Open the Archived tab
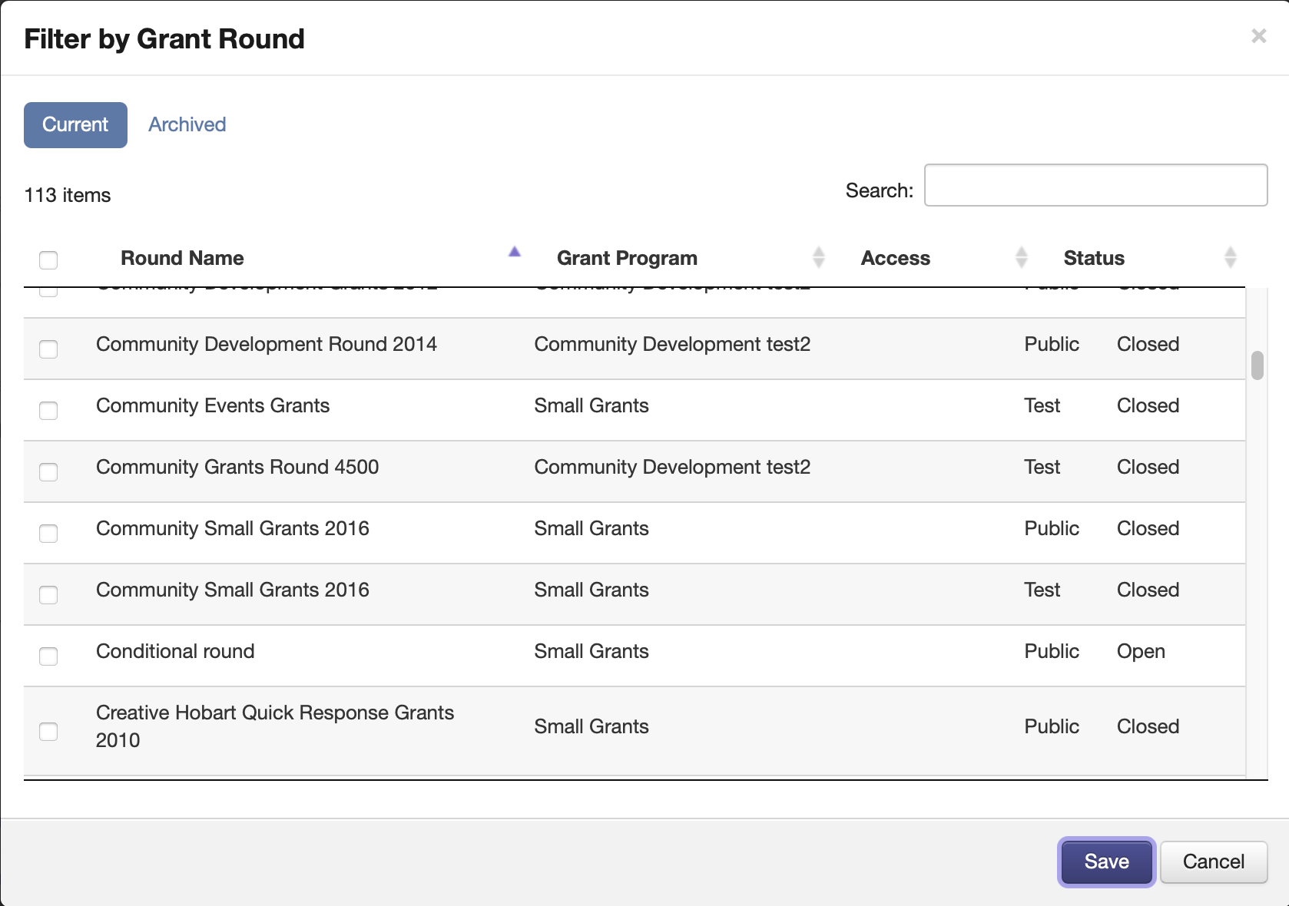Screen dimensions: 1289x906 coord(187,125)
